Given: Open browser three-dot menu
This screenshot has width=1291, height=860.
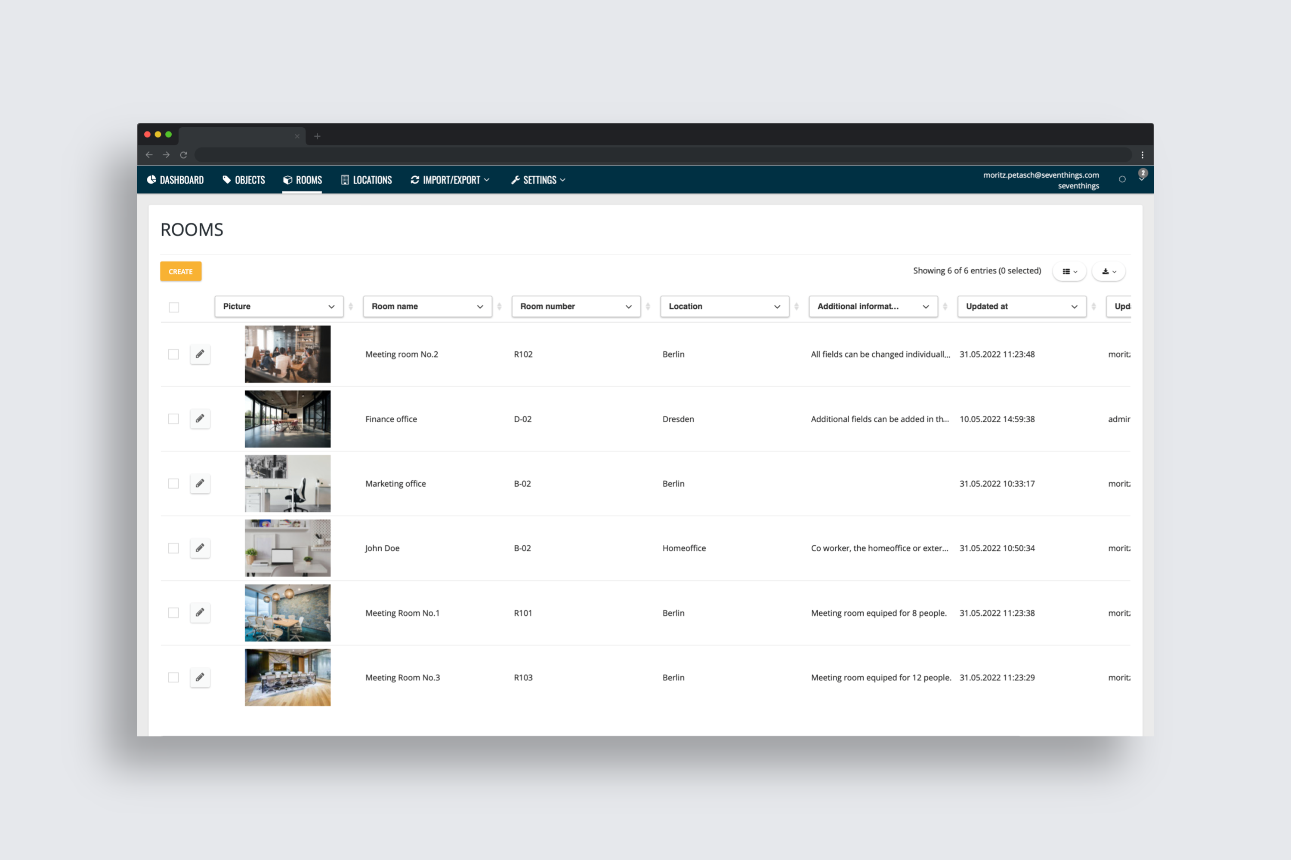Looking at the screenshot, I should tap(1142, 155).
